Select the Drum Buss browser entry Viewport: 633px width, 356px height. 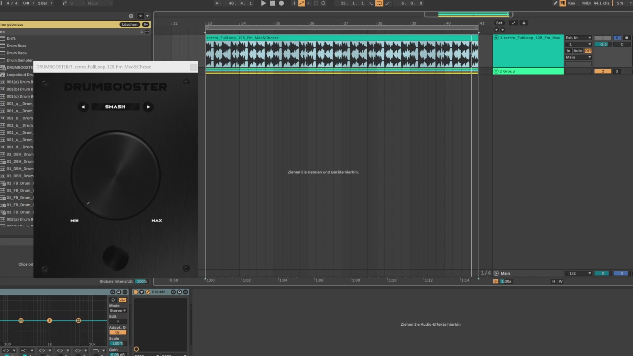click(x=16, y=46)
